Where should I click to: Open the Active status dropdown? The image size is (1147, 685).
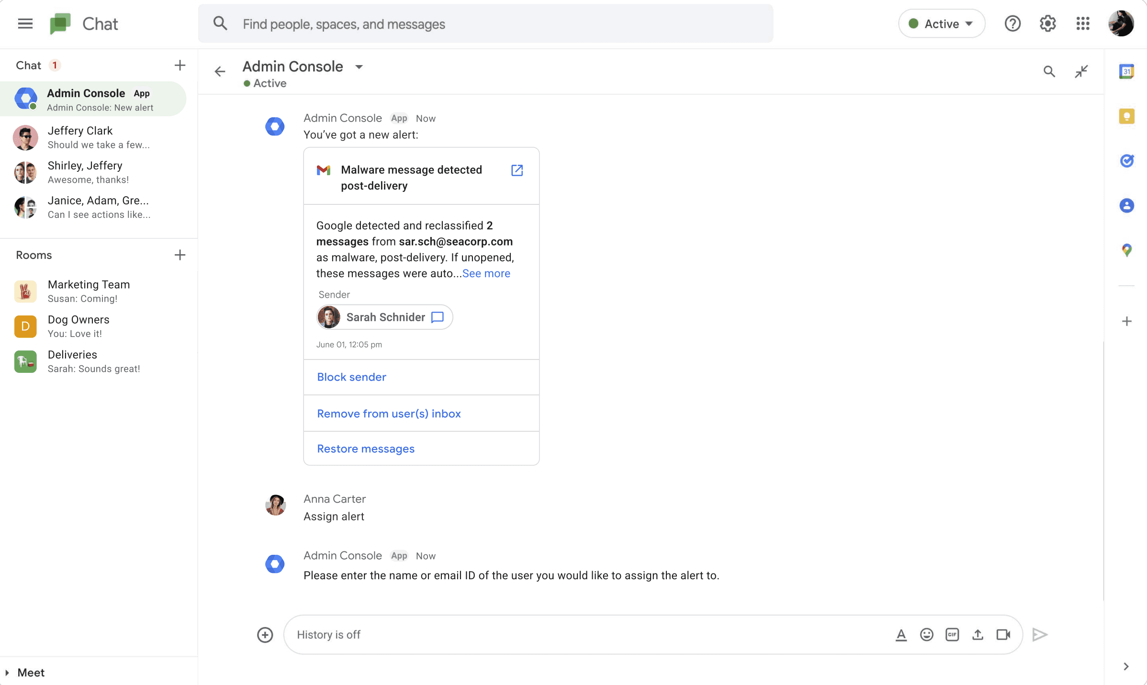point(941,23)
